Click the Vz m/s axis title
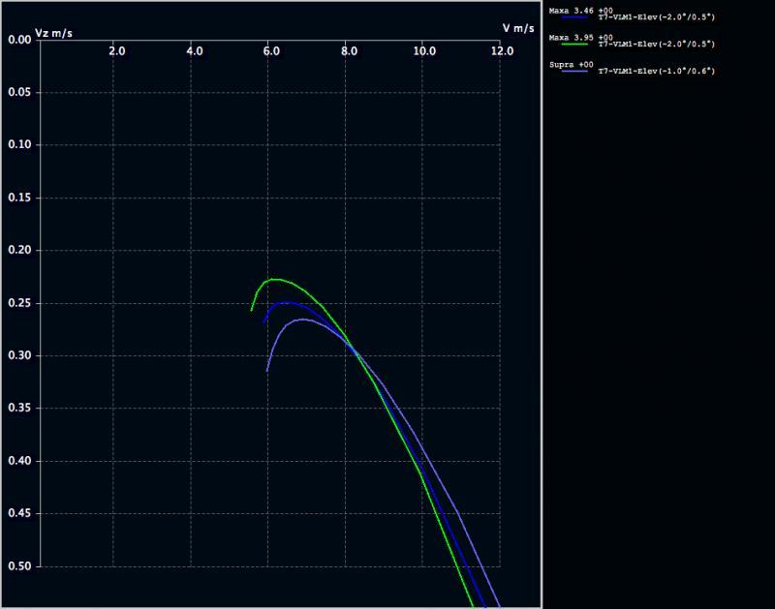775x609 pixels. tap(53, 34)
